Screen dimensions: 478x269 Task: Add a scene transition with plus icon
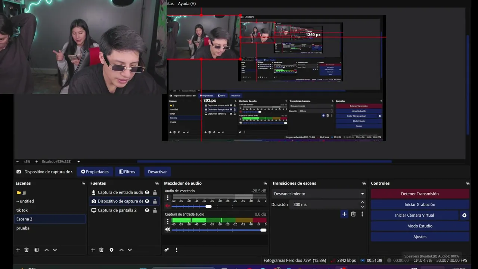pyautogui.click(x=344, y=214)
